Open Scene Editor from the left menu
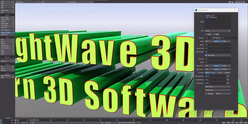Screen dimensions: 248x124 (7, 17)
